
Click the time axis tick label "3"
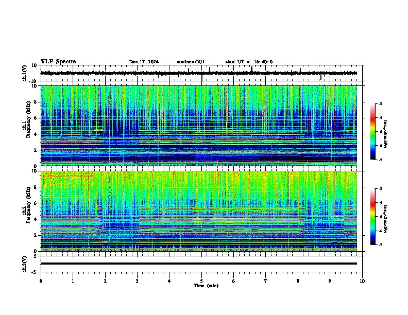pos(137,281)
